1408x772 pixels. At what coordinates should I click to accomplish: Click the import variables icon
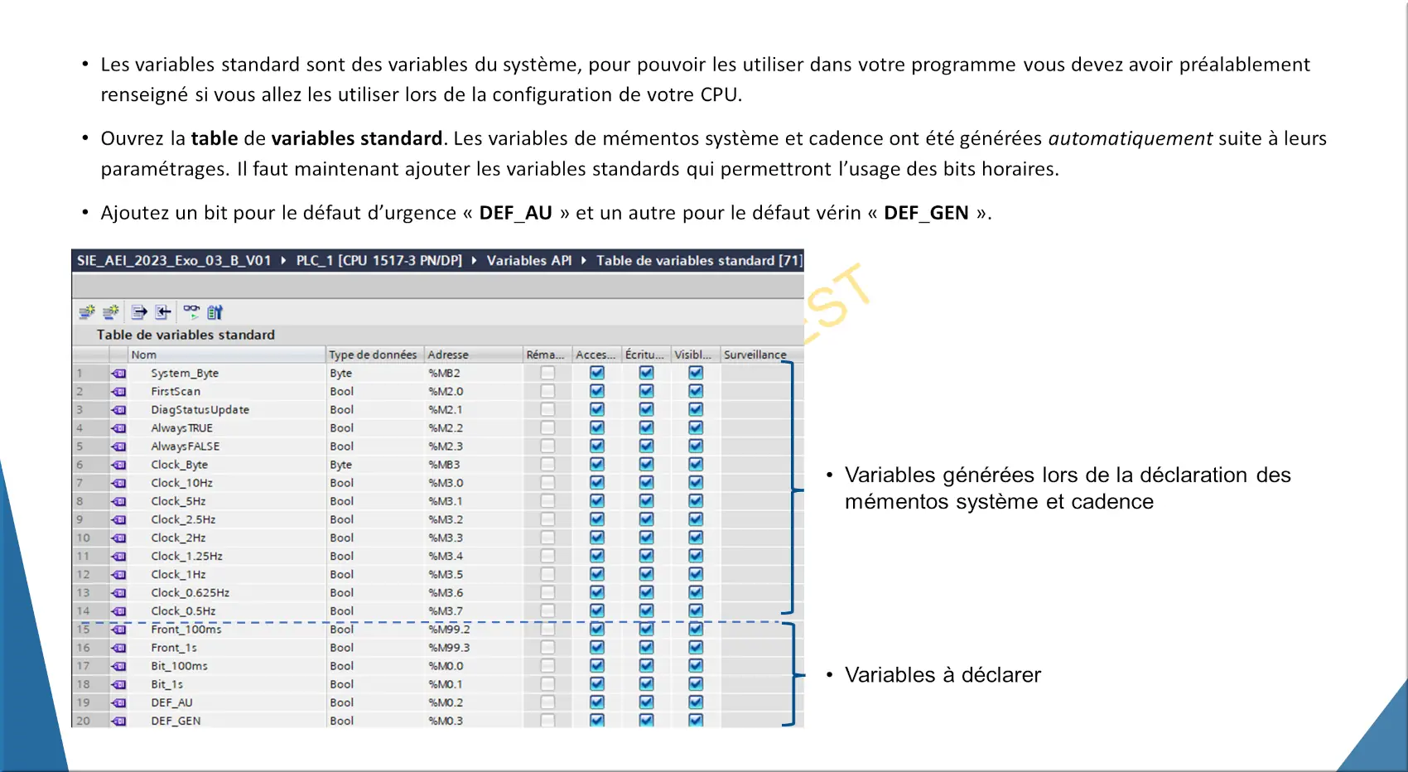[x=163, y=312]
